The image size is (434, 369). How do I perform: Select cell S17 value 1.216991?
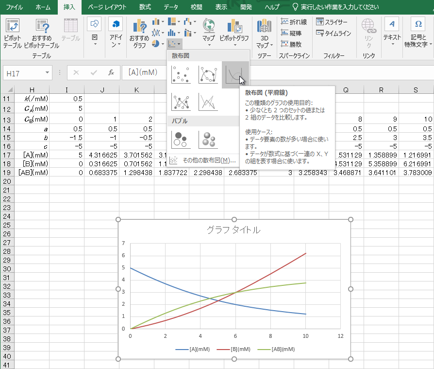(416, 155)
